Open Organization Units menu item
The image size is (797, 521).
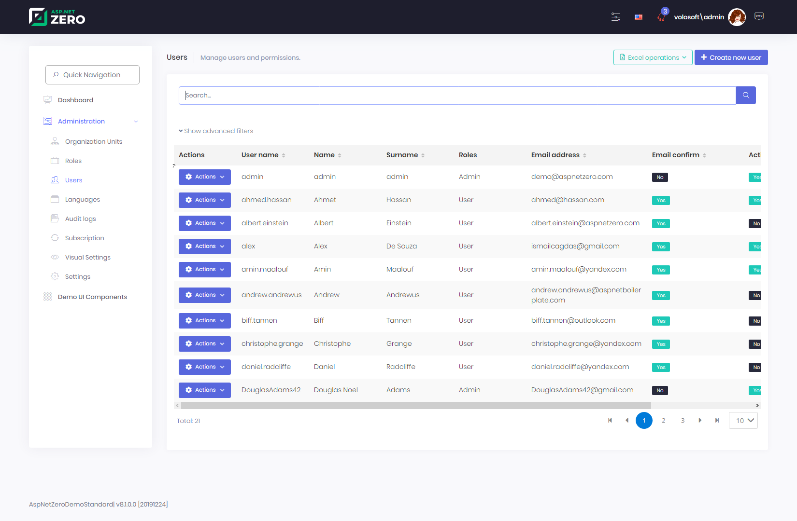(x=94, y=141)
